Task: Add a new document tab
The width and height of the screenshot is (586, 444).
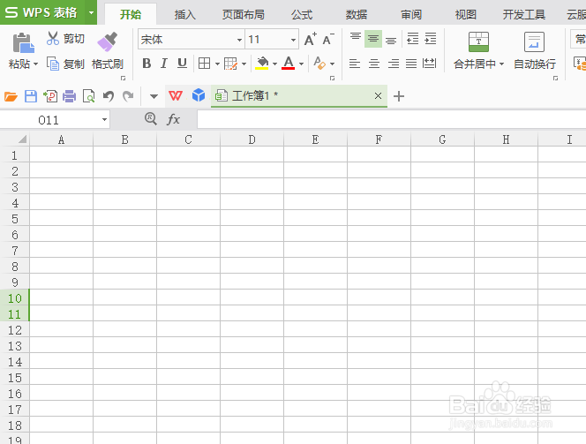Action: point(399,96)
